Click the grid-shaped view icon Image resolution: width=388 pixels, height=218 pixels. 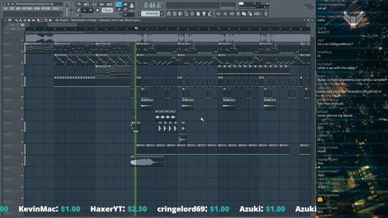point(175,13)
